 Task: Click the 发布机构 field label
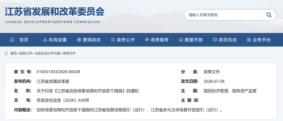(x=23, y=81)
